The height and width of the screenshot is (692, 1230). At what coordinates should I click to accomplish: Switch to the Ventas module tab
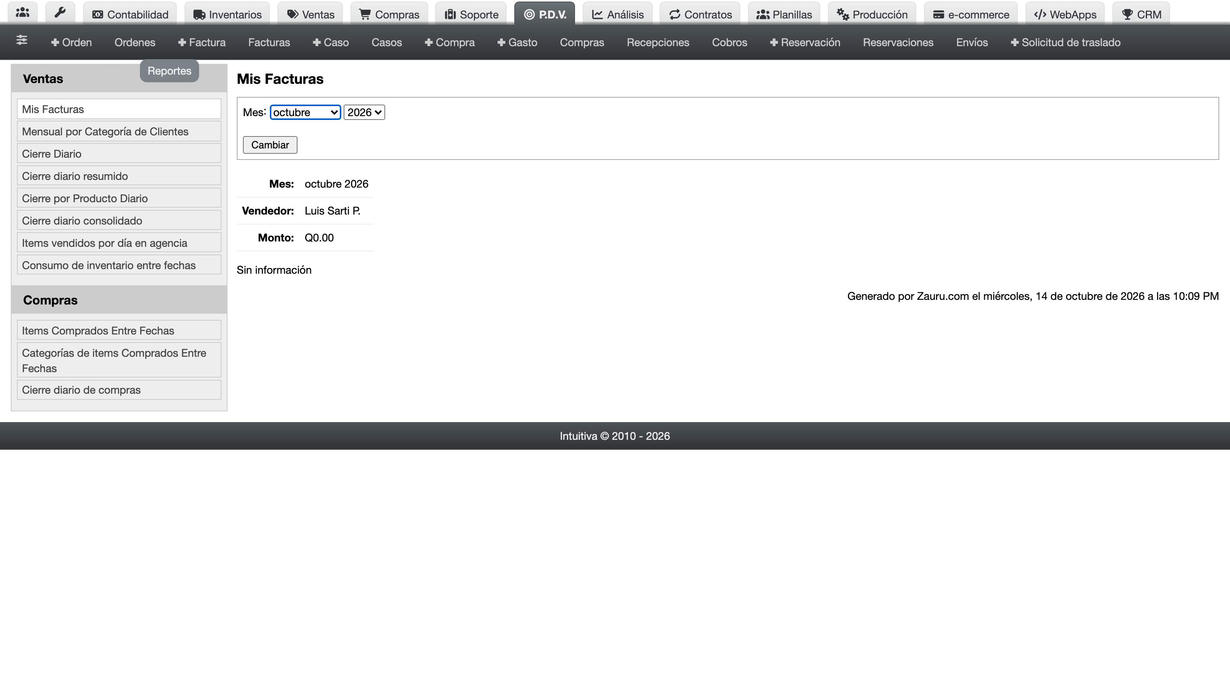[x=310, y=14]
